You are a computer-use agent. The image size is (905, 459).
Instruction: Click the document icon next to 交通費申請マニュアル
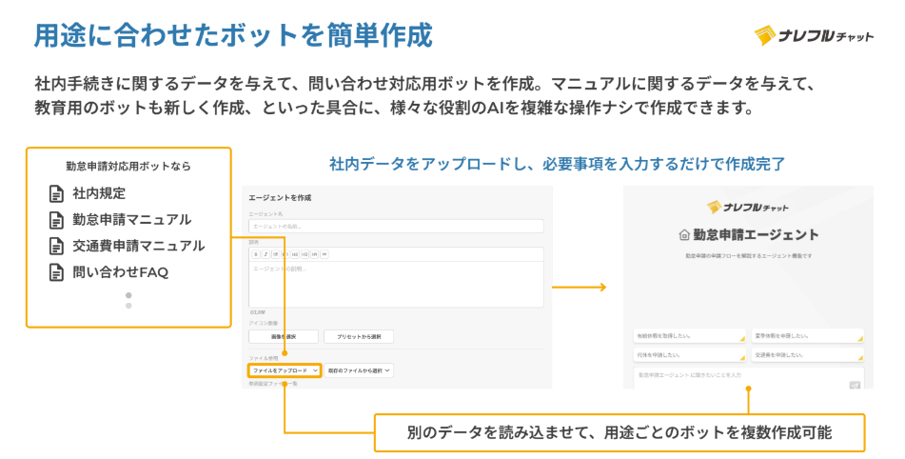point(56,246)
